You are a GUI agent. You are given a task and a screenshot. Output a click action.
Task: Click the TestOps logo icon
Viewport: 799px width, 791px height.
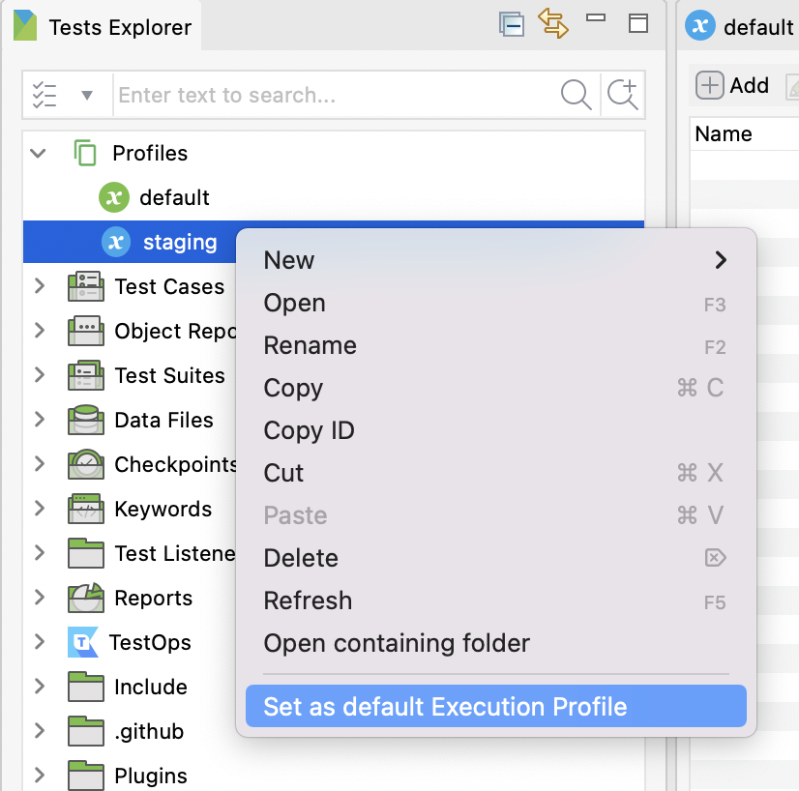(83, 642)
